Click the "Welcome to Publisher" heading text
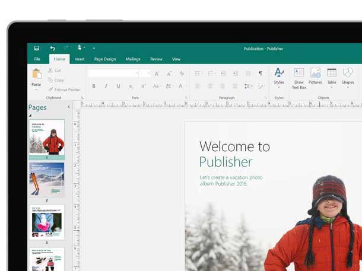Viewport: 362px width, 271px height. click(234, 154)
